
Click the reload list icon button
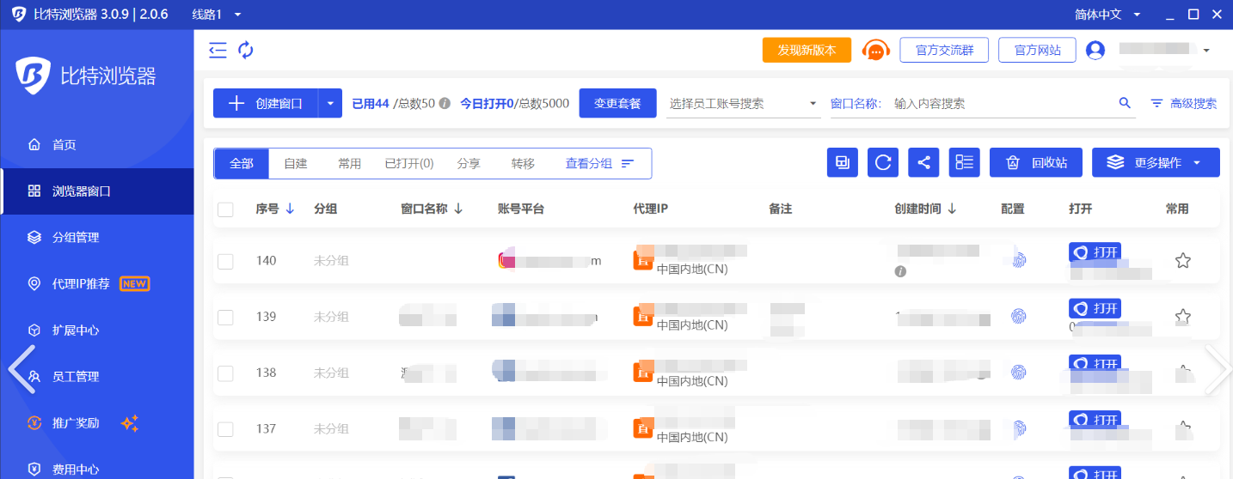coord(883,162)
